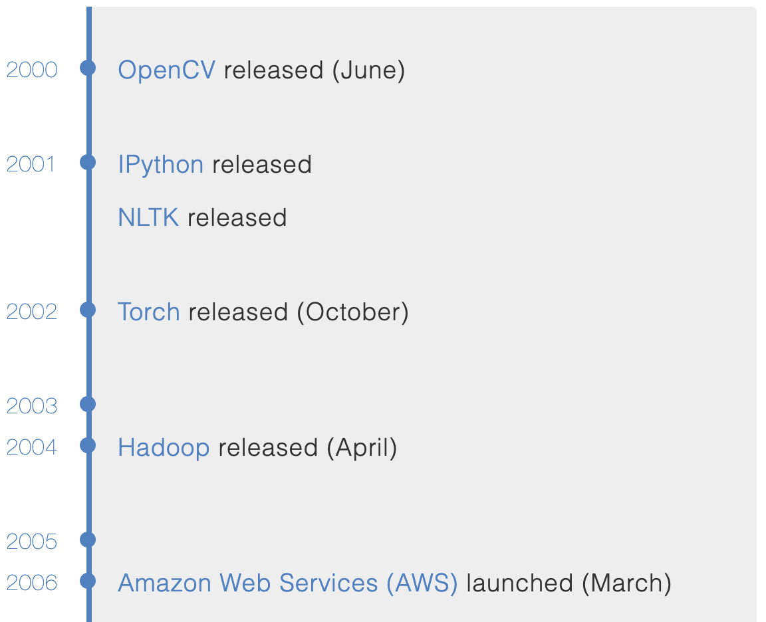Click the 2006 timeline dot
The width and height of the screenshot is (766, 622).
(88, 581)
